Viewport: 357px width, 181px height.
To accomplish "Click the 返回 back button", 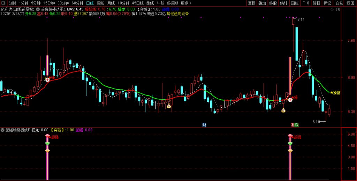I will (350, 3).
